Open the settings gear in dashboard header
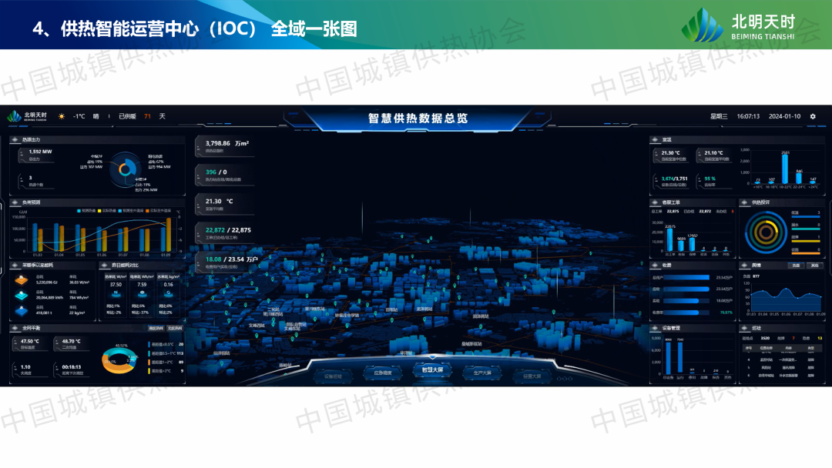 (x=812, y=117)
